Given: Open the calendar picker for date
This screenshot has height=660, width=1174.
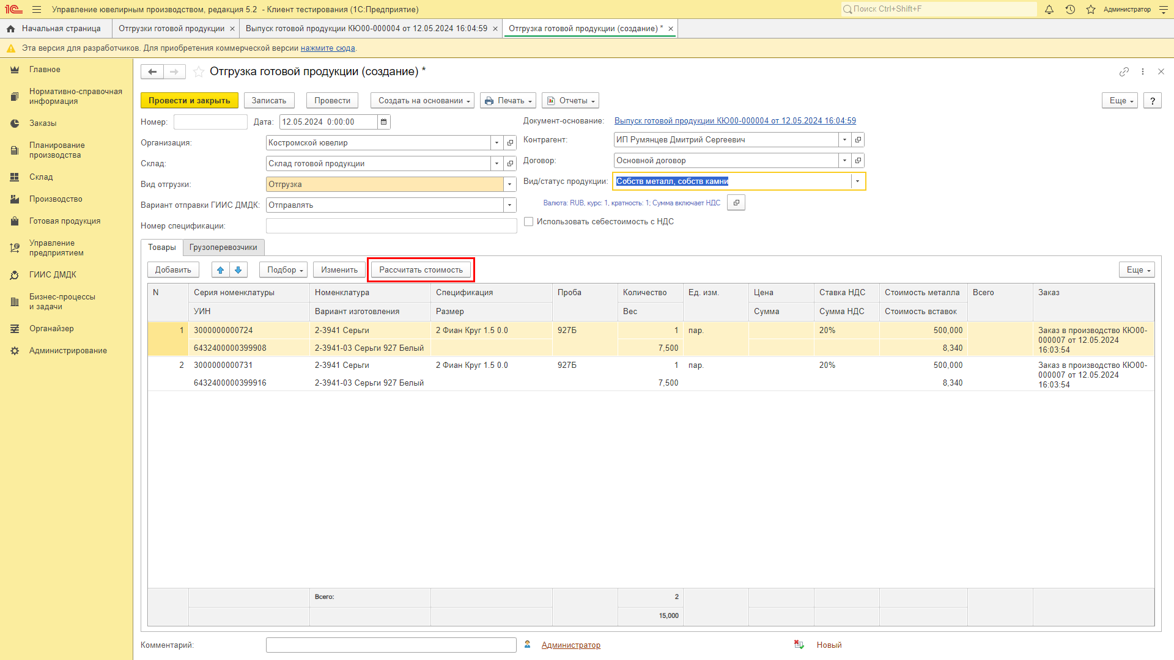Looking at the screenshot, I should coord(383,122).
